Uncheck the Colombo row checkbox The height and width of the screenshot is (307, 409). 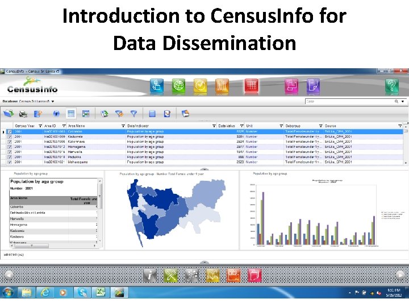(x=10, y=131)
